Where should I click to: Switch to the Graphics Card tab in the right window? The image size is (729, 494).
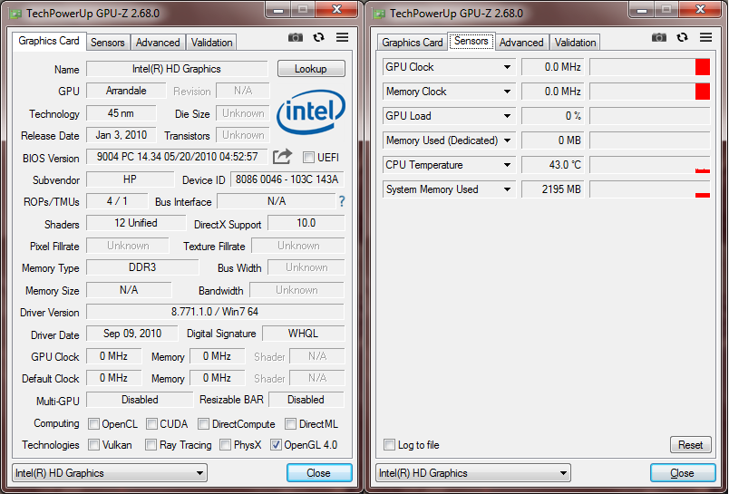pos(412,43)
